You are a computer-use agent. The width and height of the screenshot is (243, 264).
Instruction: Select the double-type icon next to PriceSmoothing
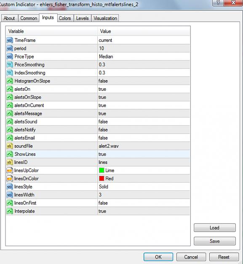(10, 65)
